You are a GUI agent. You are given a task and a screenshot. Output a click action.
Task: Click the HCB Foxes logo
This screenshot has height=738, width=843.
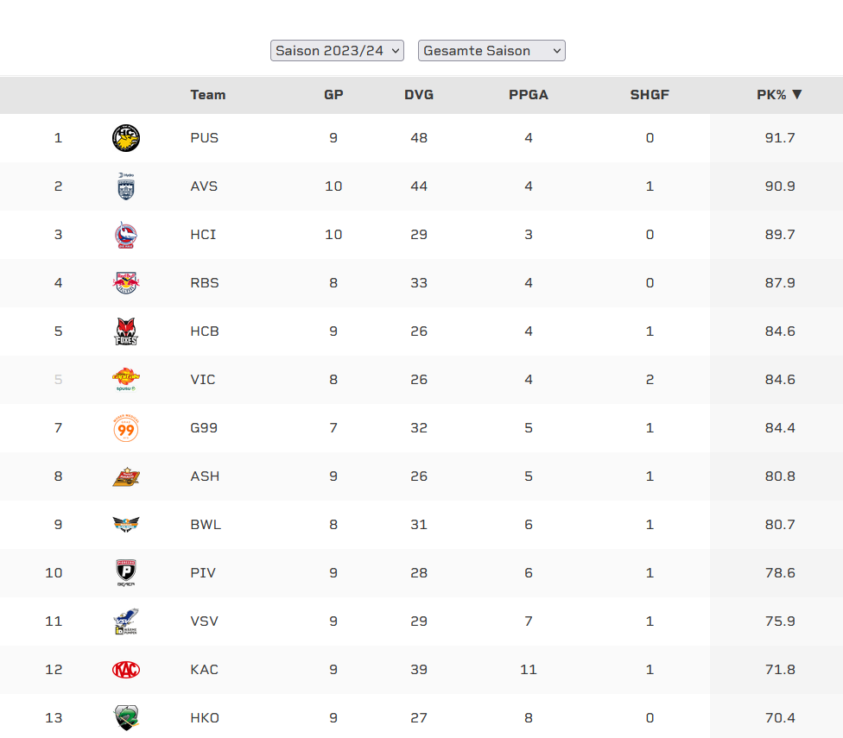[x=126, y=331]
